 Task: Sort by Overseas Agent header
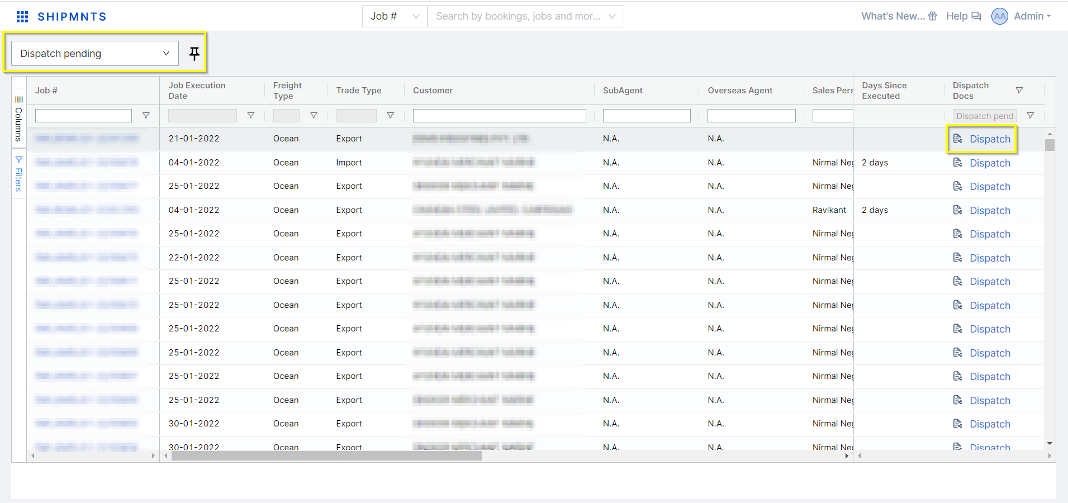coord(740,91)
